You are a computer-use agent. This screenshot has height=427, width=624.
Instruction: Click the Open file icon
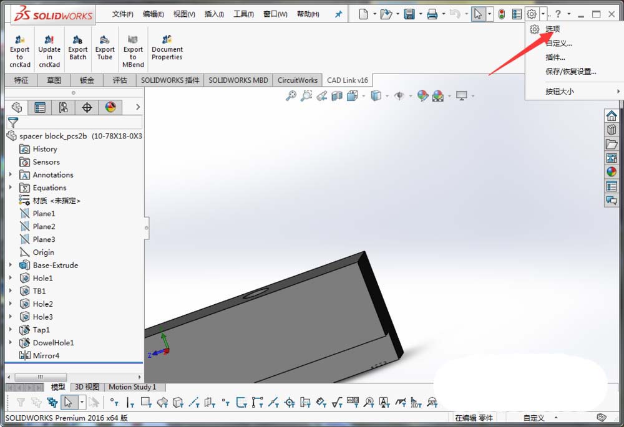[x=386, y=14]
